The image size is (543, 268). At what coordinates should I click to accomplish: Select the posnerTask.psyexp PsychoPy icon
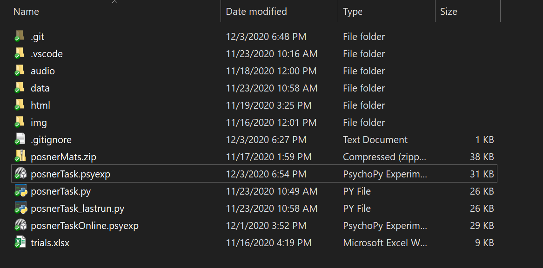(x=20, y=174)
